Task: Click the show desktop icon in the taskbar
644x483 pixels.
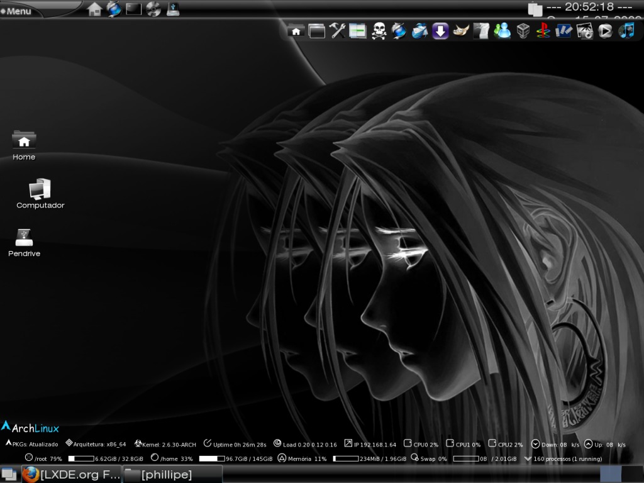Action: tap(9, 474)
